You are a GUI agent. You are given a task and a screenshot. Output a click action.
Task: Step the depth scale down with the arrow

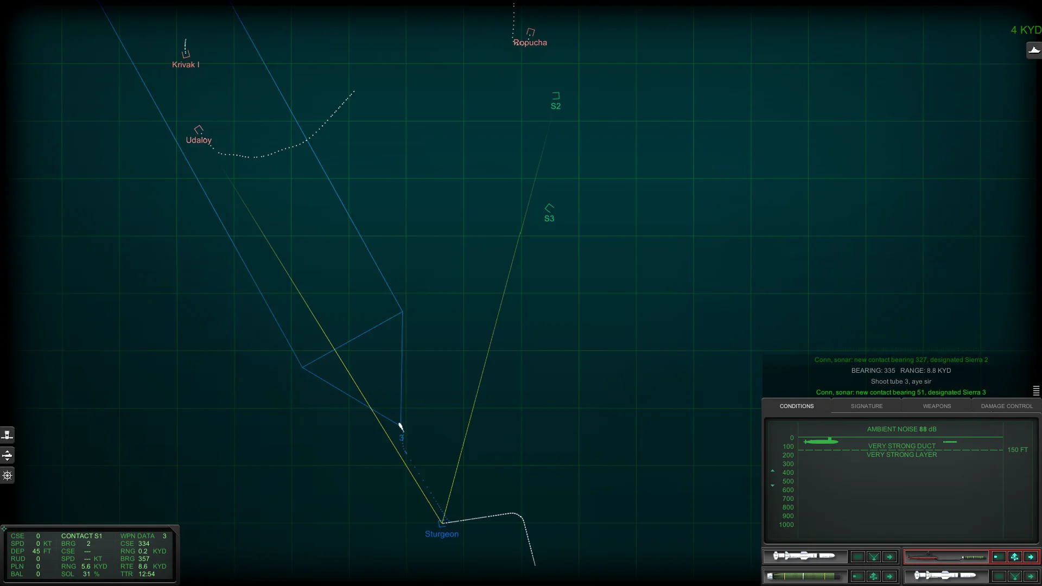coord(773,485)
